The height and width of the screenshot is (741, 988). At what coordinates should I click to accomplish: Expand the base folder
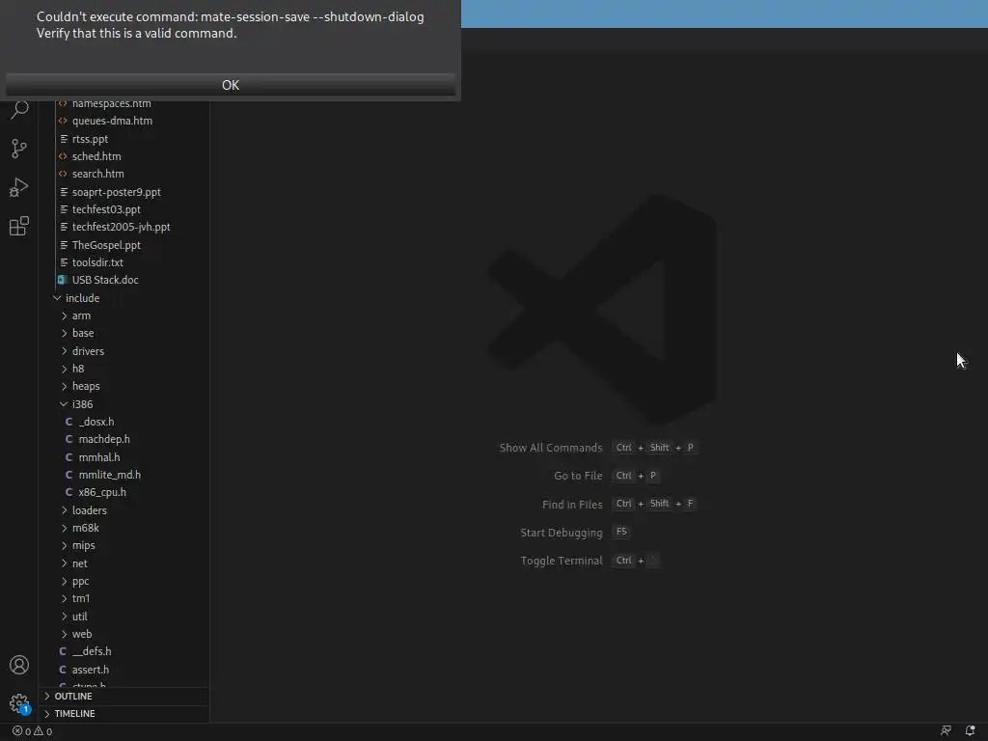(124, 333)
